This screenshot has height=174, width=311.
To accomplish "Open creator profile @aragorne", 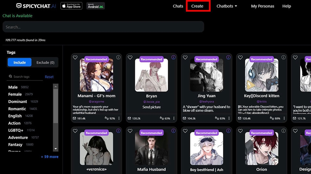I will coord(96,102).
